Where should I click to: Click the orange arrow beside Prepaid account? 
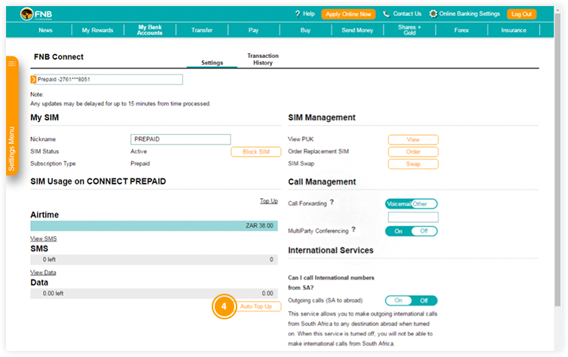(33, 79)
